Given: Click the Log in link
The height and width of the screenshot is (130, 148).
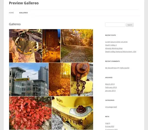Looking at the screenshot, I should tap(108, 123).
